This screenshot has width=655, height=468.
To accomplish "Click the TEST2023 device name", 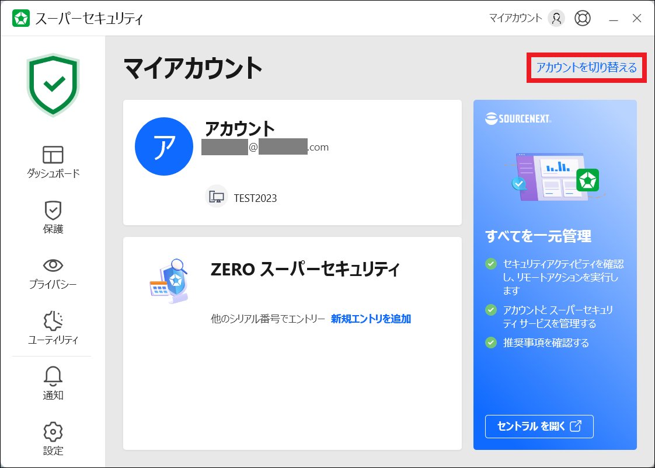I will pos(255,198).
